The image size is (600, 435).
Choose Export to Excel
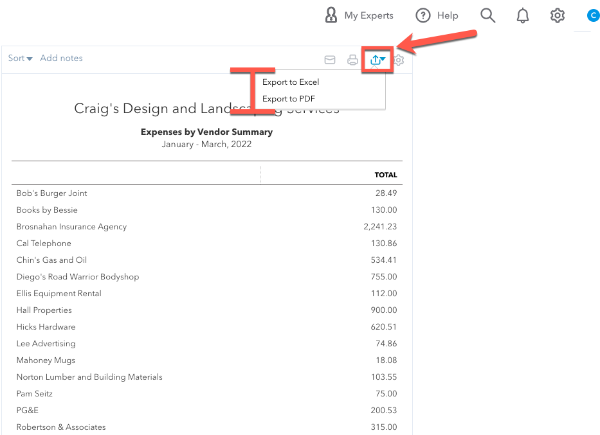coord(291,82)
